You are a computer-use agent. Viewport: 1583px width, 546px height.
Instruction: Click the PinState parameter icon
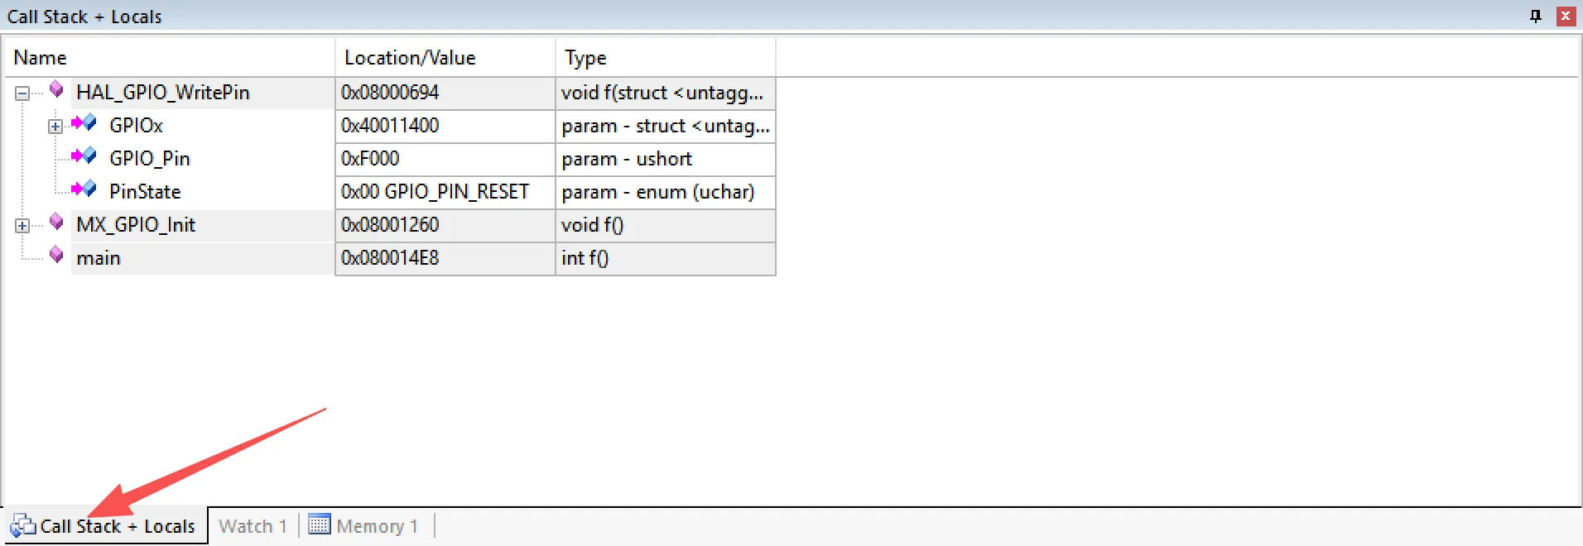pyautogui.click(x=84, y=189)
